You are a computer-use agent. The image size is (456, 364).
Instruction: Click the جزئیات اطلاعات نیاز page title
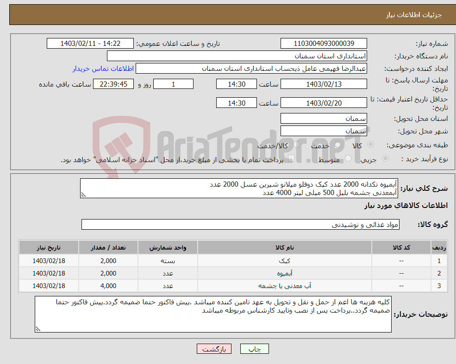click(413, 14)
